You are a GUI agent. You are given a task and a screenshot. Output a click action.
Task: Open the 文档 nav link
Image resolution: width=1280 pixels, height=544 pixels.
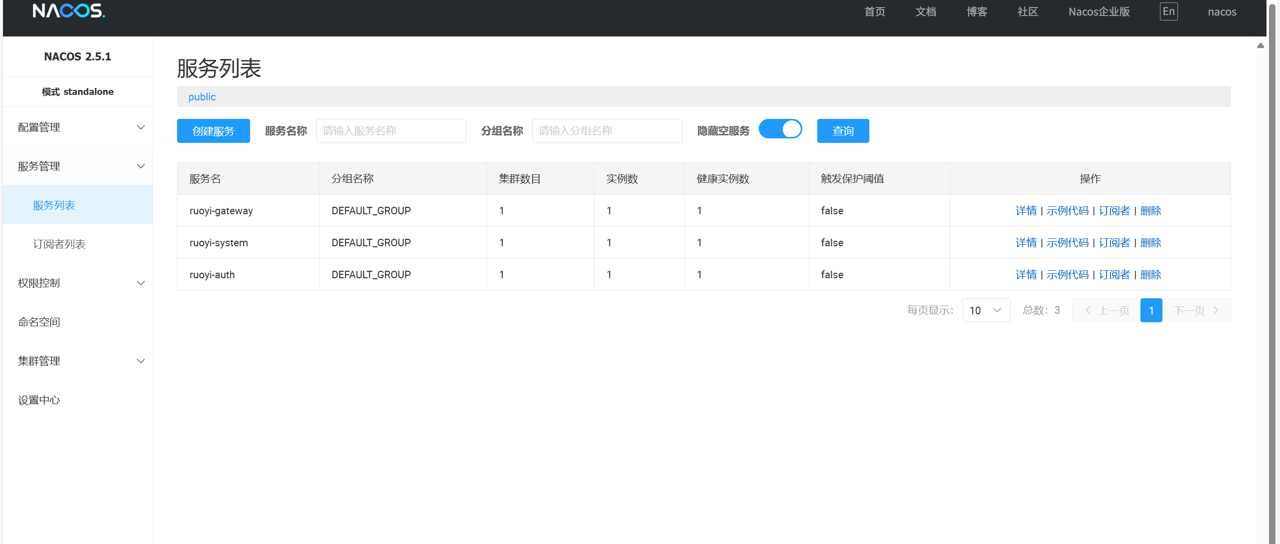pos(926,11)
